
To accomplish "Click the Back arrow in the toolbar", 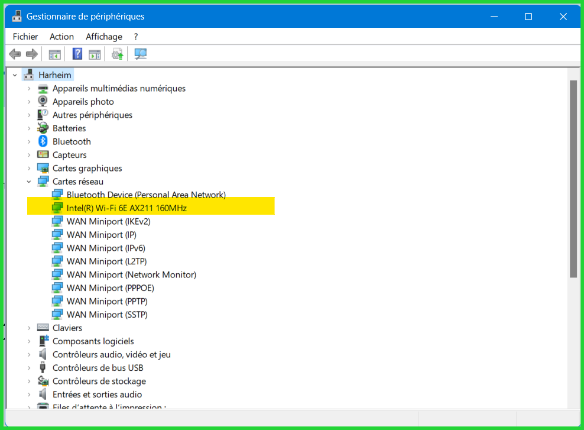I will click(x=15, y=54).
